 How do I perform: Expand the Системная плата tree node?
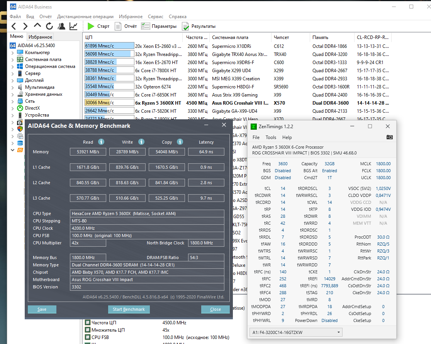[x=13, y=59]
